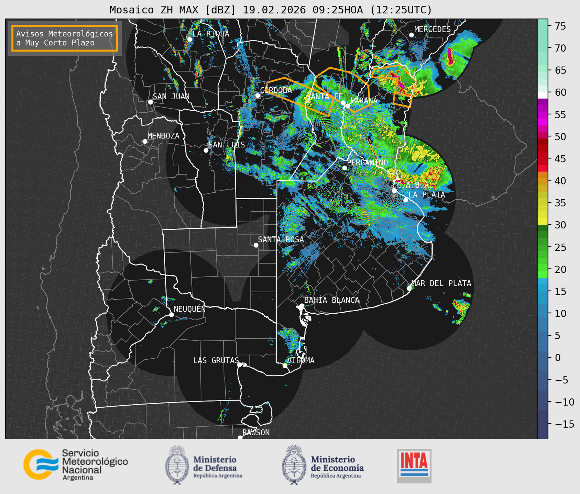The height and width of the screenshot is (494, 580).
Task: Click the SANTA ROSA city marker dot
Action: [x=256, y=245]
